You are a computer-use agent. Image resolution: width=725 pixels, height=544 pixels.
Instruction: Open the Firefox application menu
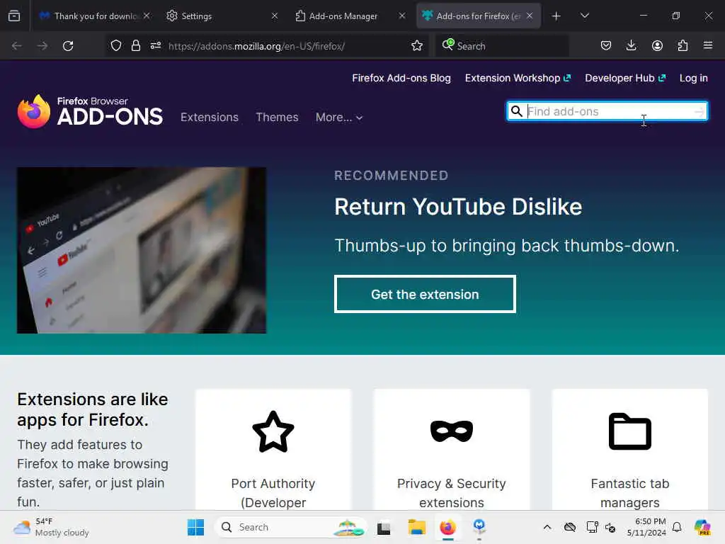pos(707,45)
